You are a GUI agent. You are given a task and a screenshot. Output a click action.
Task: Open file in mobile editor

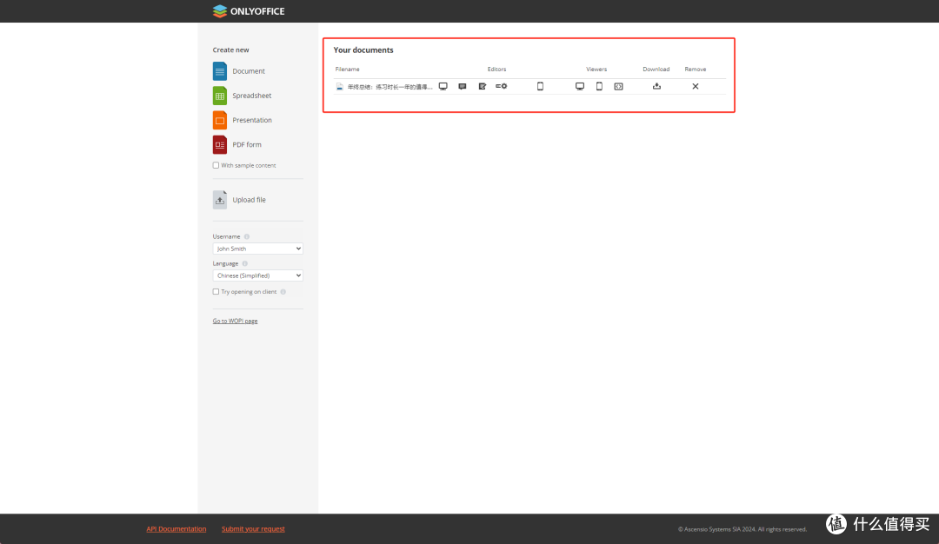(540, 86)
